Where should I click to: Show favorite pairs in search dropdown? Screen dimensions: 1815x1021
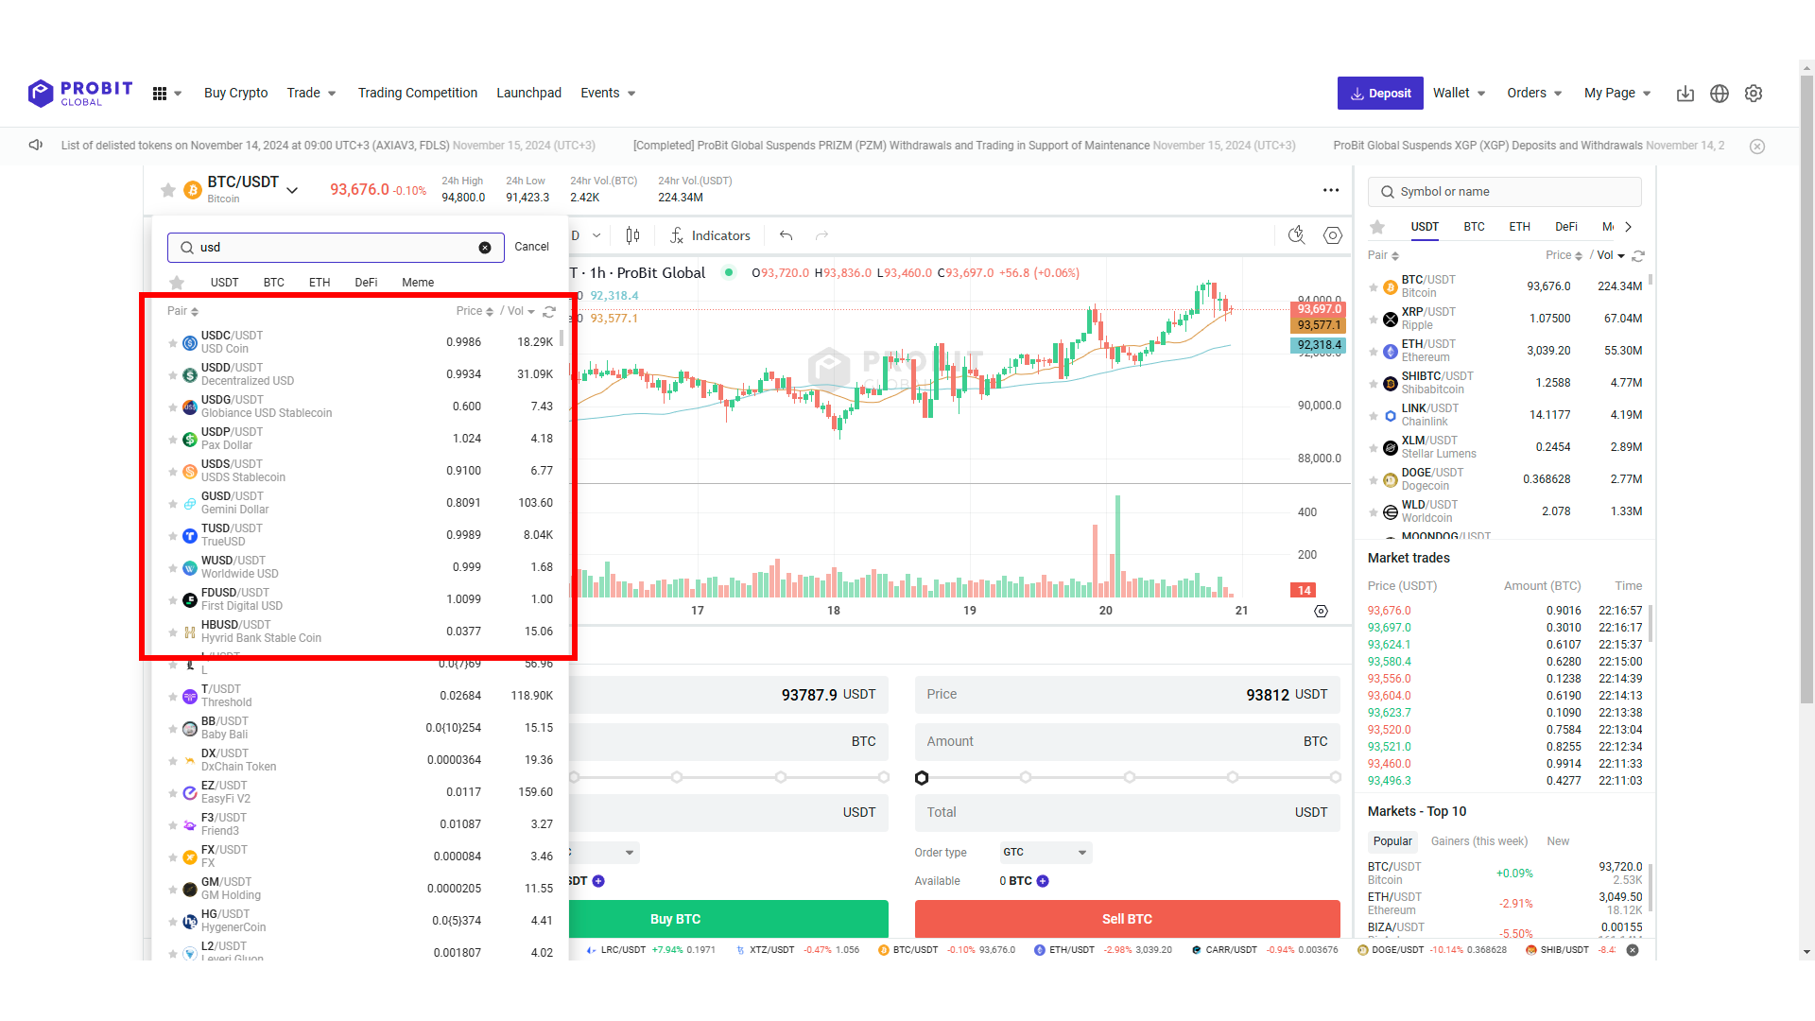coord(177,282)
